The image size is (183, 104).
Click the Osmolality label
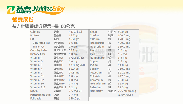tap(96, 91)
